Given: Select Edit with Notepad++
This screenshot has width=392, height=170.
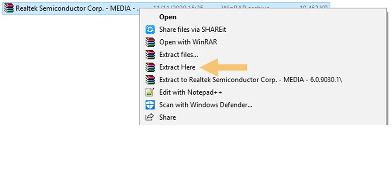Looking at the screenshot, I should (x=191, y=92).
